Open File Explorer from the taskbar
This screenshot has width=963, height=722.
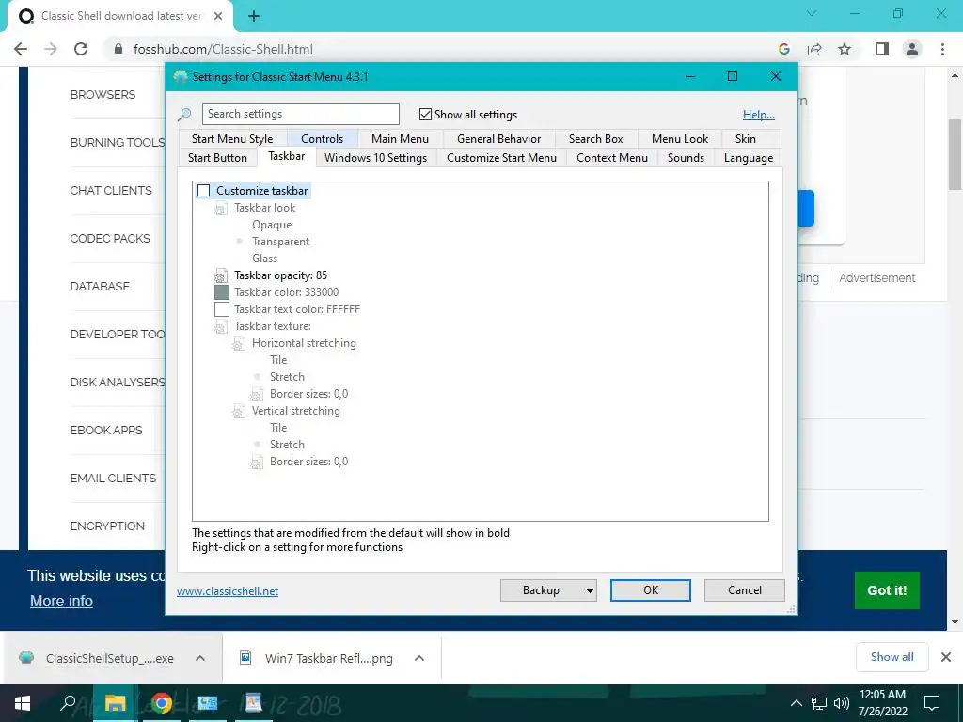(115, 703)
